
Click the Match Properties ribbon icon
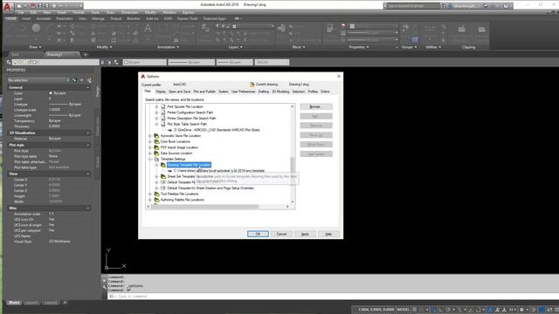(330, 28)
